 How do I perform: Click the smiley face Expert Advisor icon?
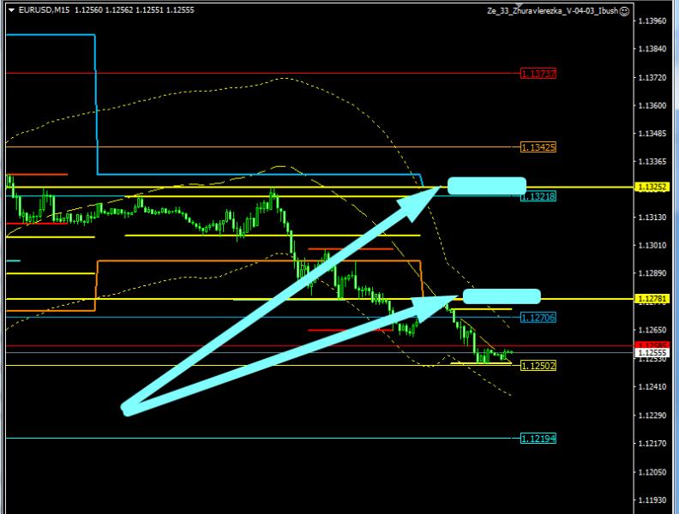coord(624,11)
